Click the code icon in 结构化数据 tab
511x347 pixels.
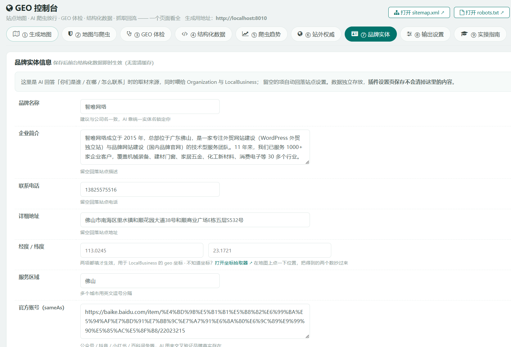click(x=185, y=34)
